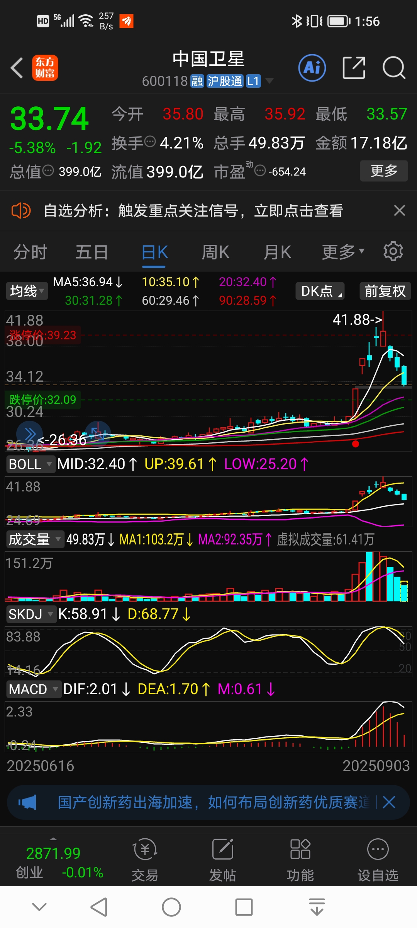Switch to 周K tab
The height and width of the screenshot is (928, 417).
tap(215, 252)
